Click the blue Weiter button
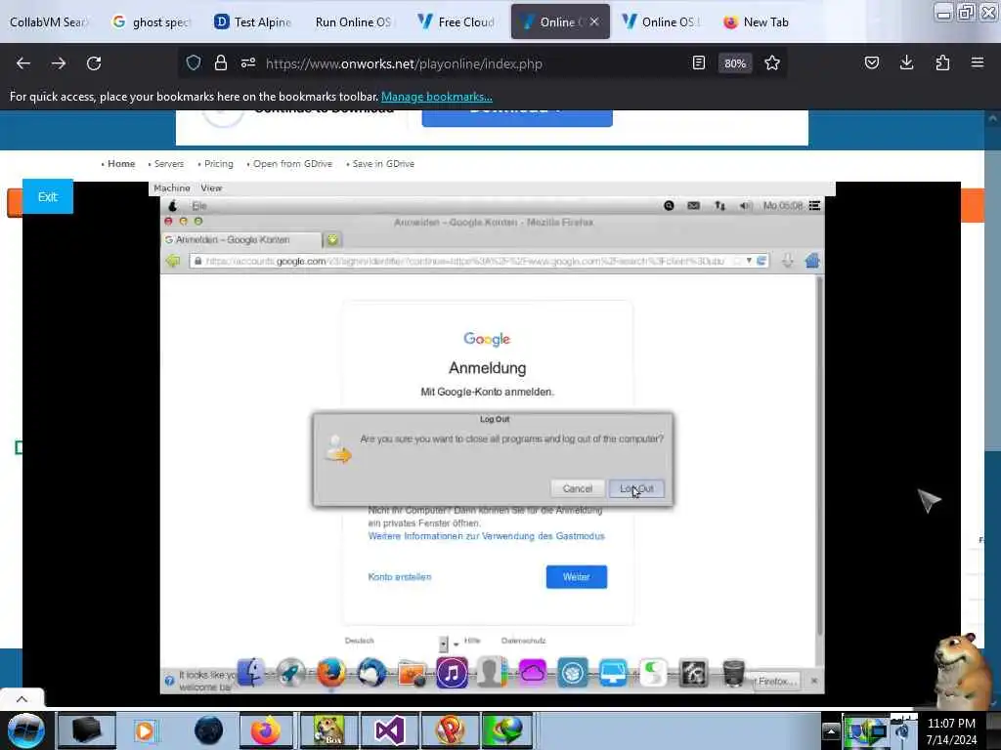Image resolution: width=1001 pixels, height=750 pixels. pyautogui.click(x=577, y=576)
